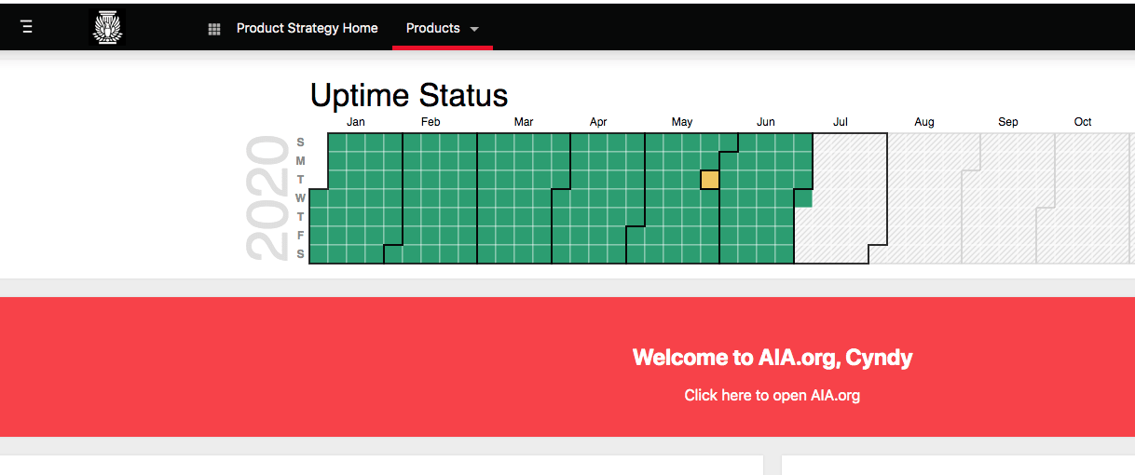Viewport: 1135px width, 475px height.
Task: Click here to open AIA.org link
Action: click(773, 395)
